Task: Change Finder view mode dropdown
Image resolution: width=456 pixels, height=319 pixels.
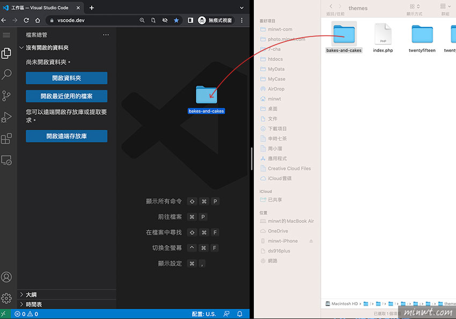Action: (415, 6)
